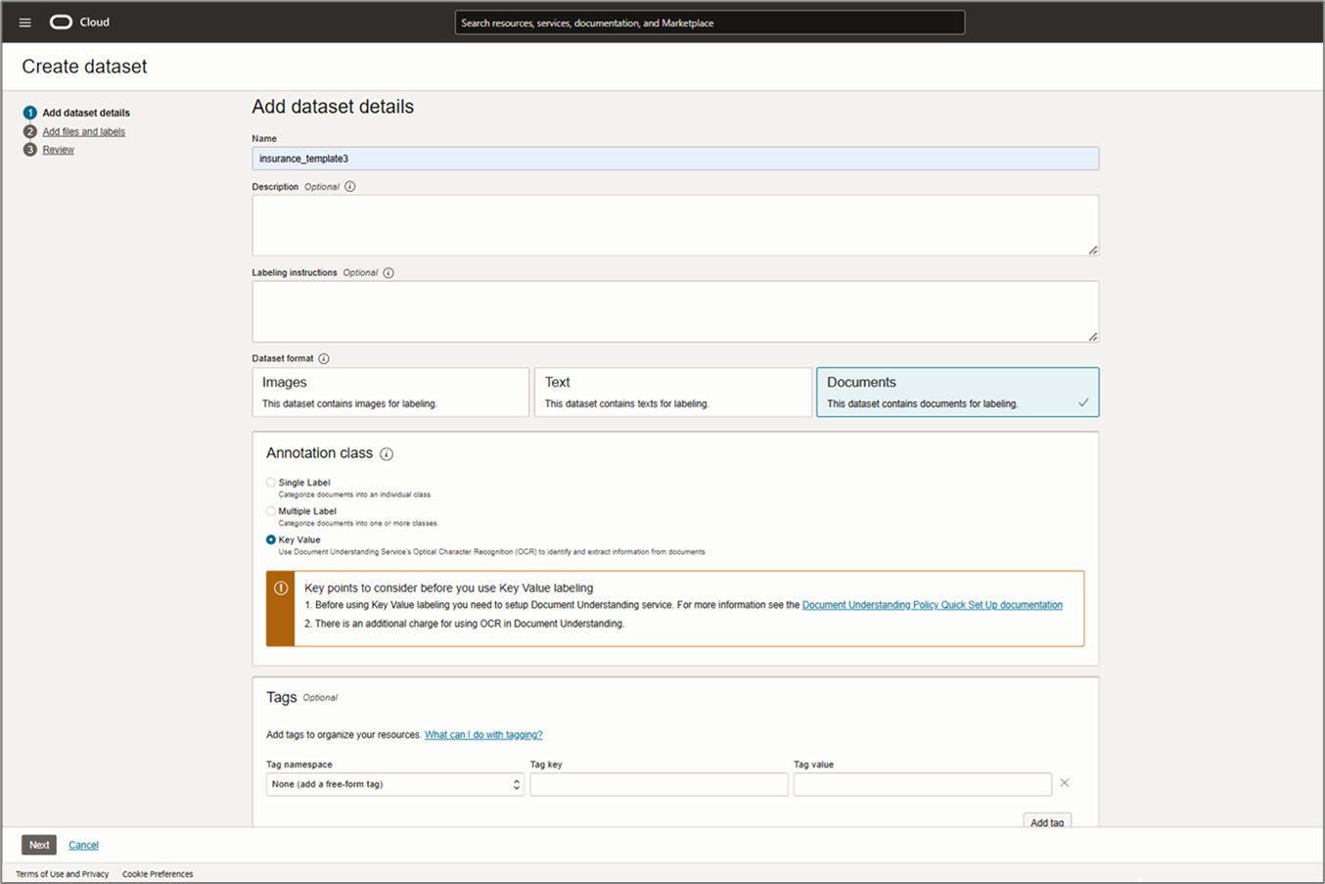Open the navigation hamburger menu
This screenshot has height=884, width=1325.
click(x=24, y=22)
